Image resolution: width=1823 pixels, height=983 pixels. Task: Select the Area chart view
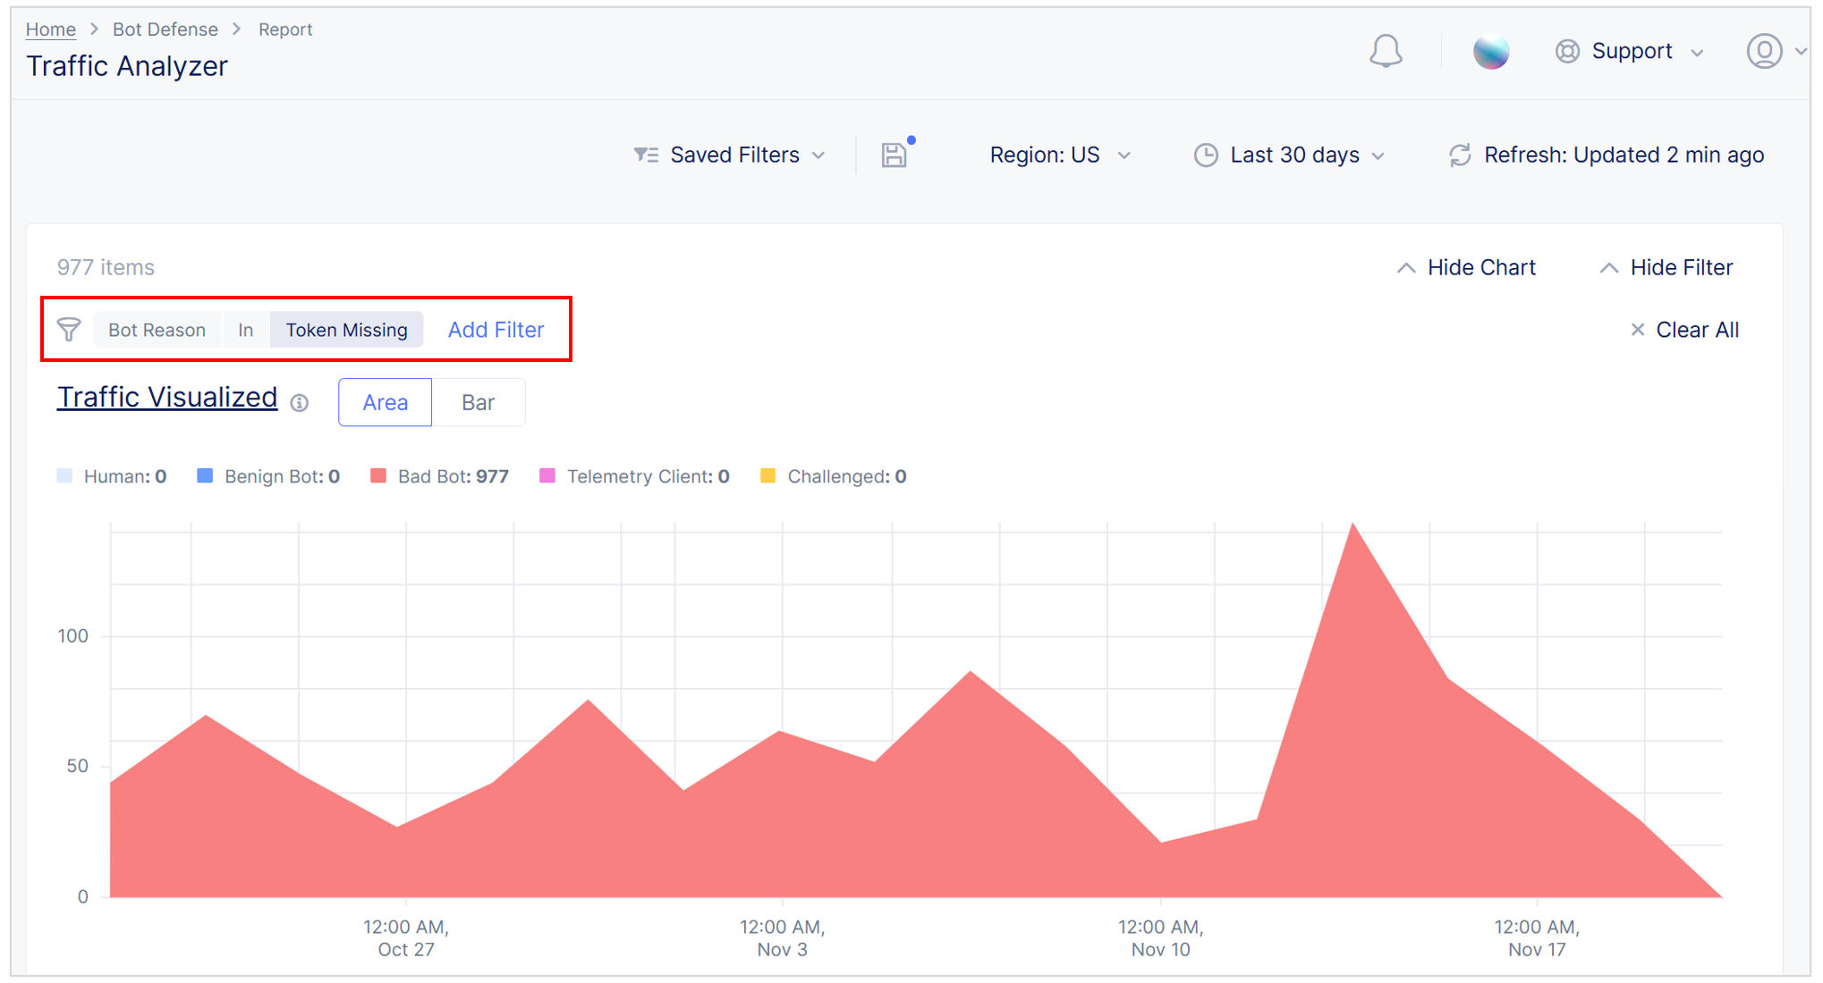click(x=385, y=402)
